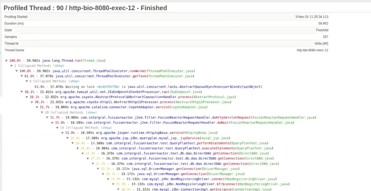Collapse AbstractConnectionHandler.process node arrow
Viewport: 371px width, 191px height.
27,97
